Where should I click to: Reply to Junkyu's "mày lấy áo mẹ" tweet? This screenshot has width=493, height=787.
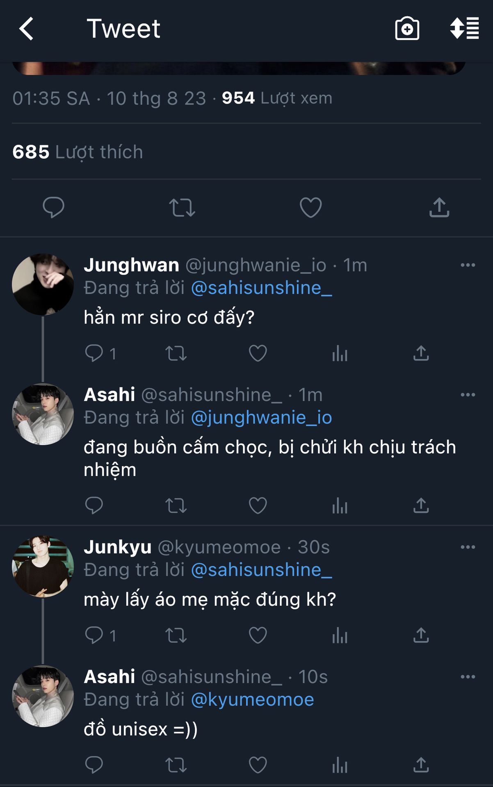point(94,635)
